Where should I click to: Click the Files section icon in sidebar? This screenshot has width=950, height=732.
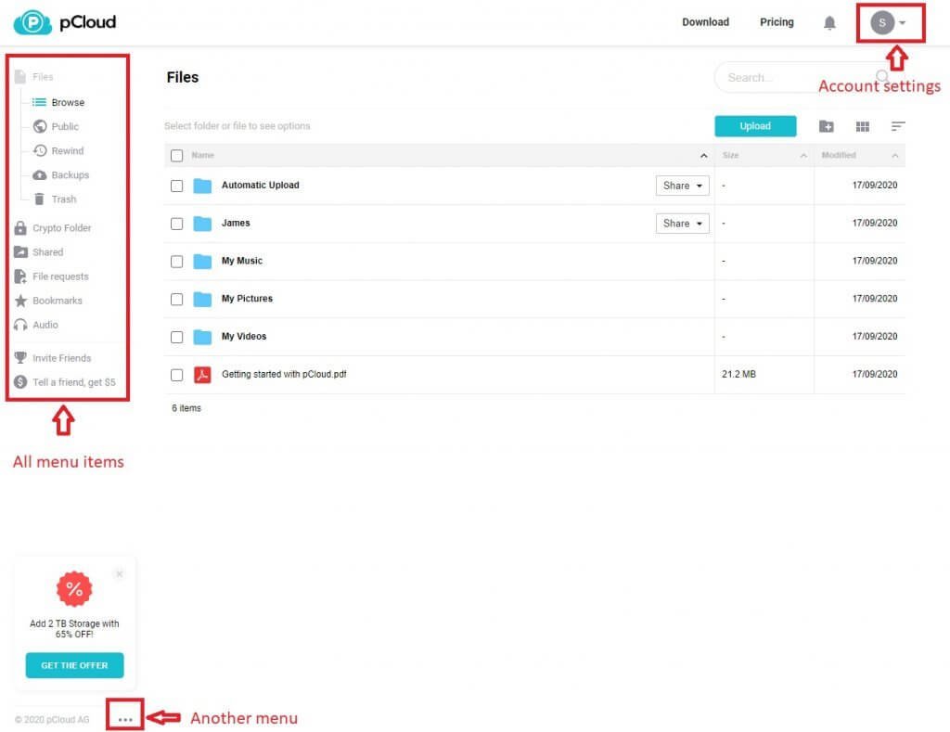pyautogui.click(x=20, y=77)
